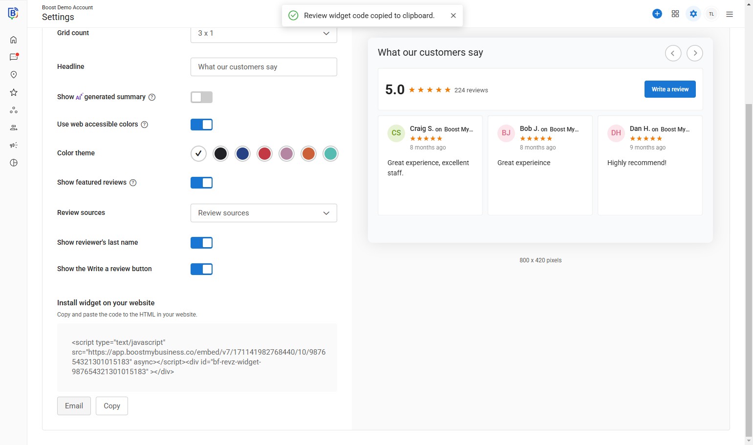The height and width of the screenshot is (445, 753).
Task: Select the teal color theme swatch
Action: coord(330,154)
